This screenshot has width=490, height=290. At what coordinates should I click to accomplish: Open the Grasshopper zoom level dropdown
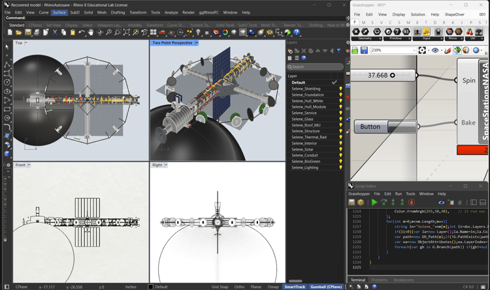(x=414, y=50)
